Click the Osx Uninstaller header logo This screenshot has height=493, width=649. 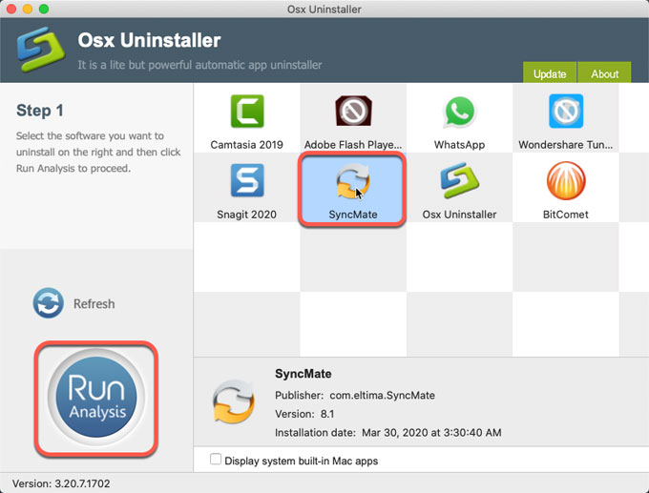pyautogui.click(x=41, y=50)
